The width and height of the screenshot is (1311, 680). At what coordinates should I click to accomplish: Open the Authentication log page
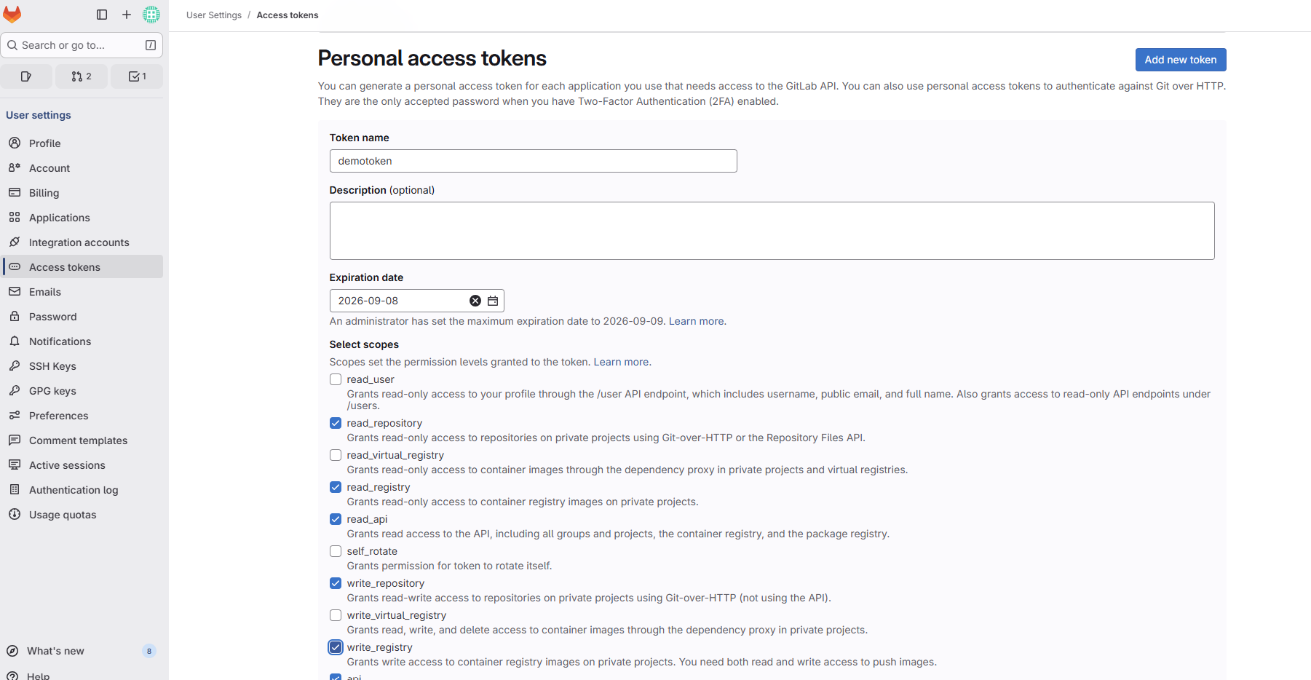pyautogui.click(x=74, y=489)
